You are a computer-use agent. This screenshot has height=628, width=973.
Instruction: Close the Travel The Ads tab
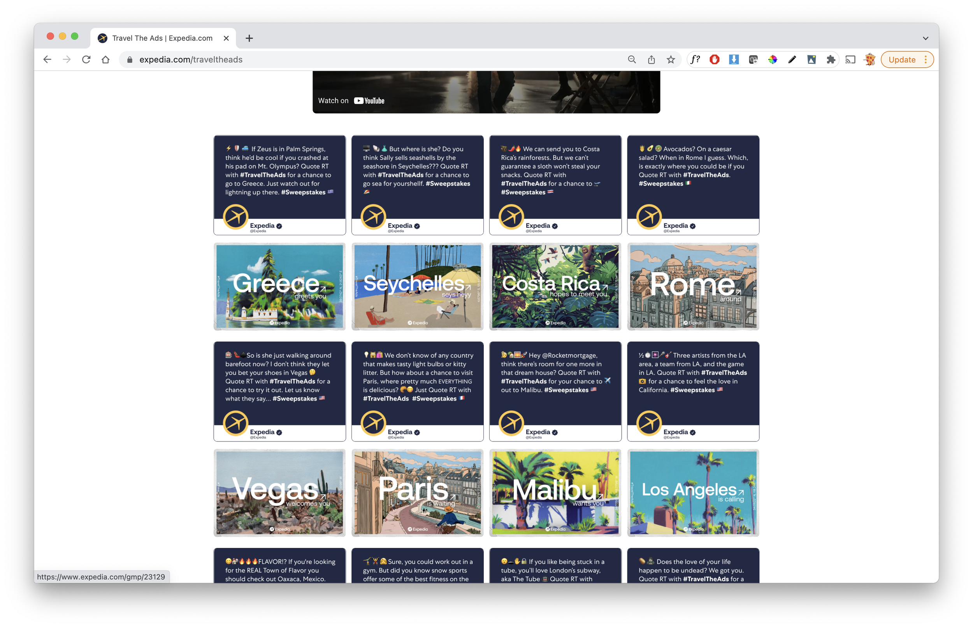(226, 38)
